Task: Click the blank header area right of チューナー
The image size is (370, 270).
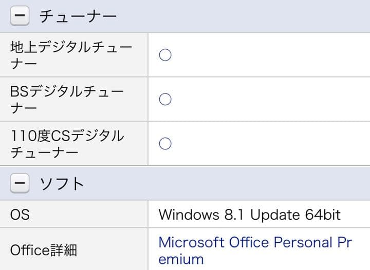Action: [247, 16]
